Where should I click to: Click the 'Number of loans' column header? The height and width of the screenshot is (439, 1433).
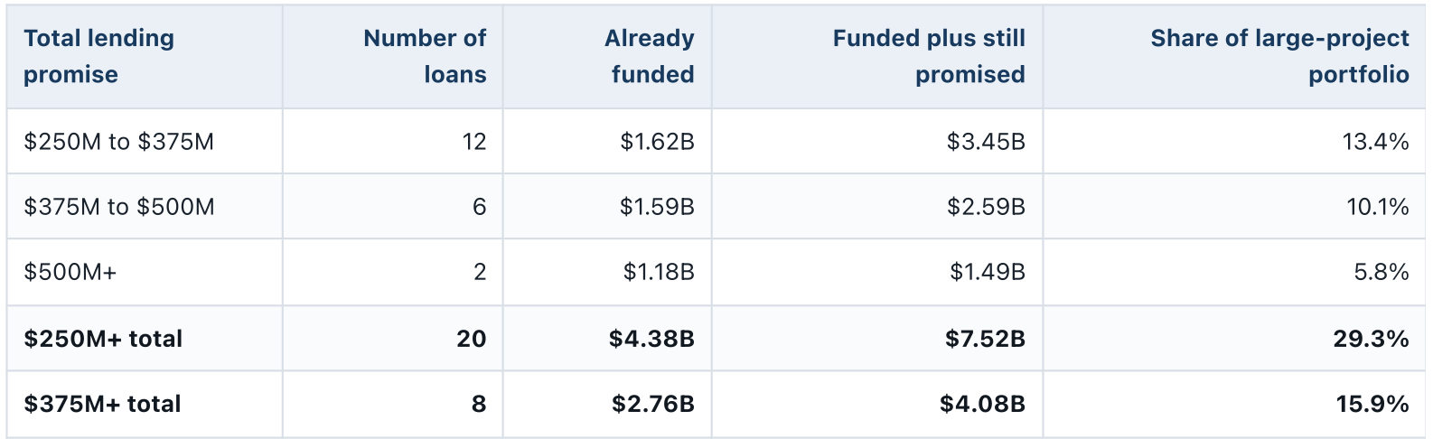[425, 56]
